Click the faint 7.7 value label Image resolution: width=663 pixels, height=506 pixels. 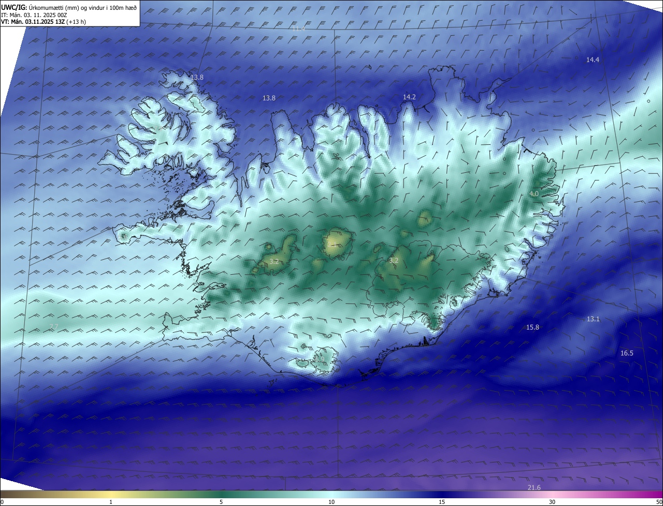pos(54,326)
